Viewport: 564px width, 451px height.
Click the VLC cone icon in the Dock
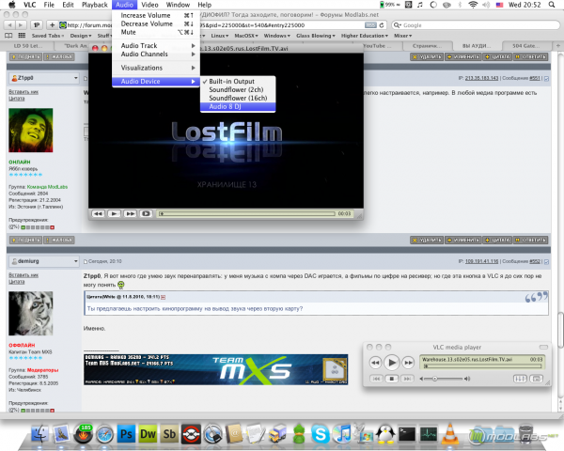click(449, 433)
